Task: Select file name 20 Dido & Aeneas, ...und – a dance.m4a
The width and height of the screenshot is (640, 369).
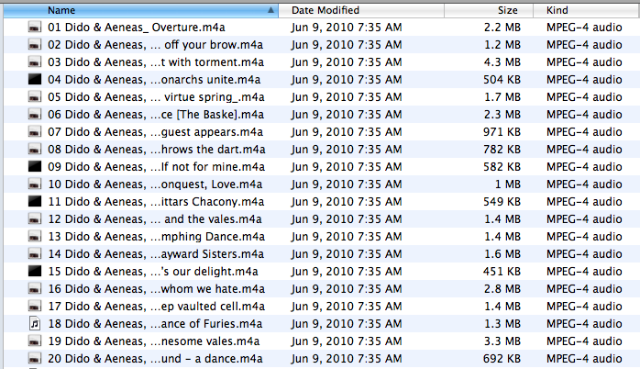Action: click(x=155, y=358)
